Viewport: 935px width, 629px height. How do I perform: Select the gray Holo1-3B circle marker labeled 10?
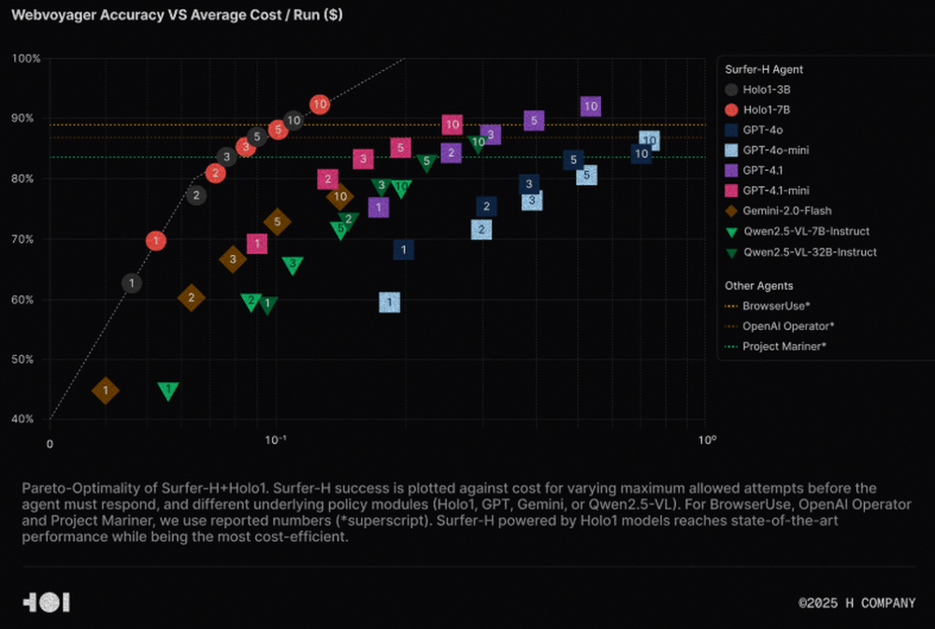click(294, 121)
